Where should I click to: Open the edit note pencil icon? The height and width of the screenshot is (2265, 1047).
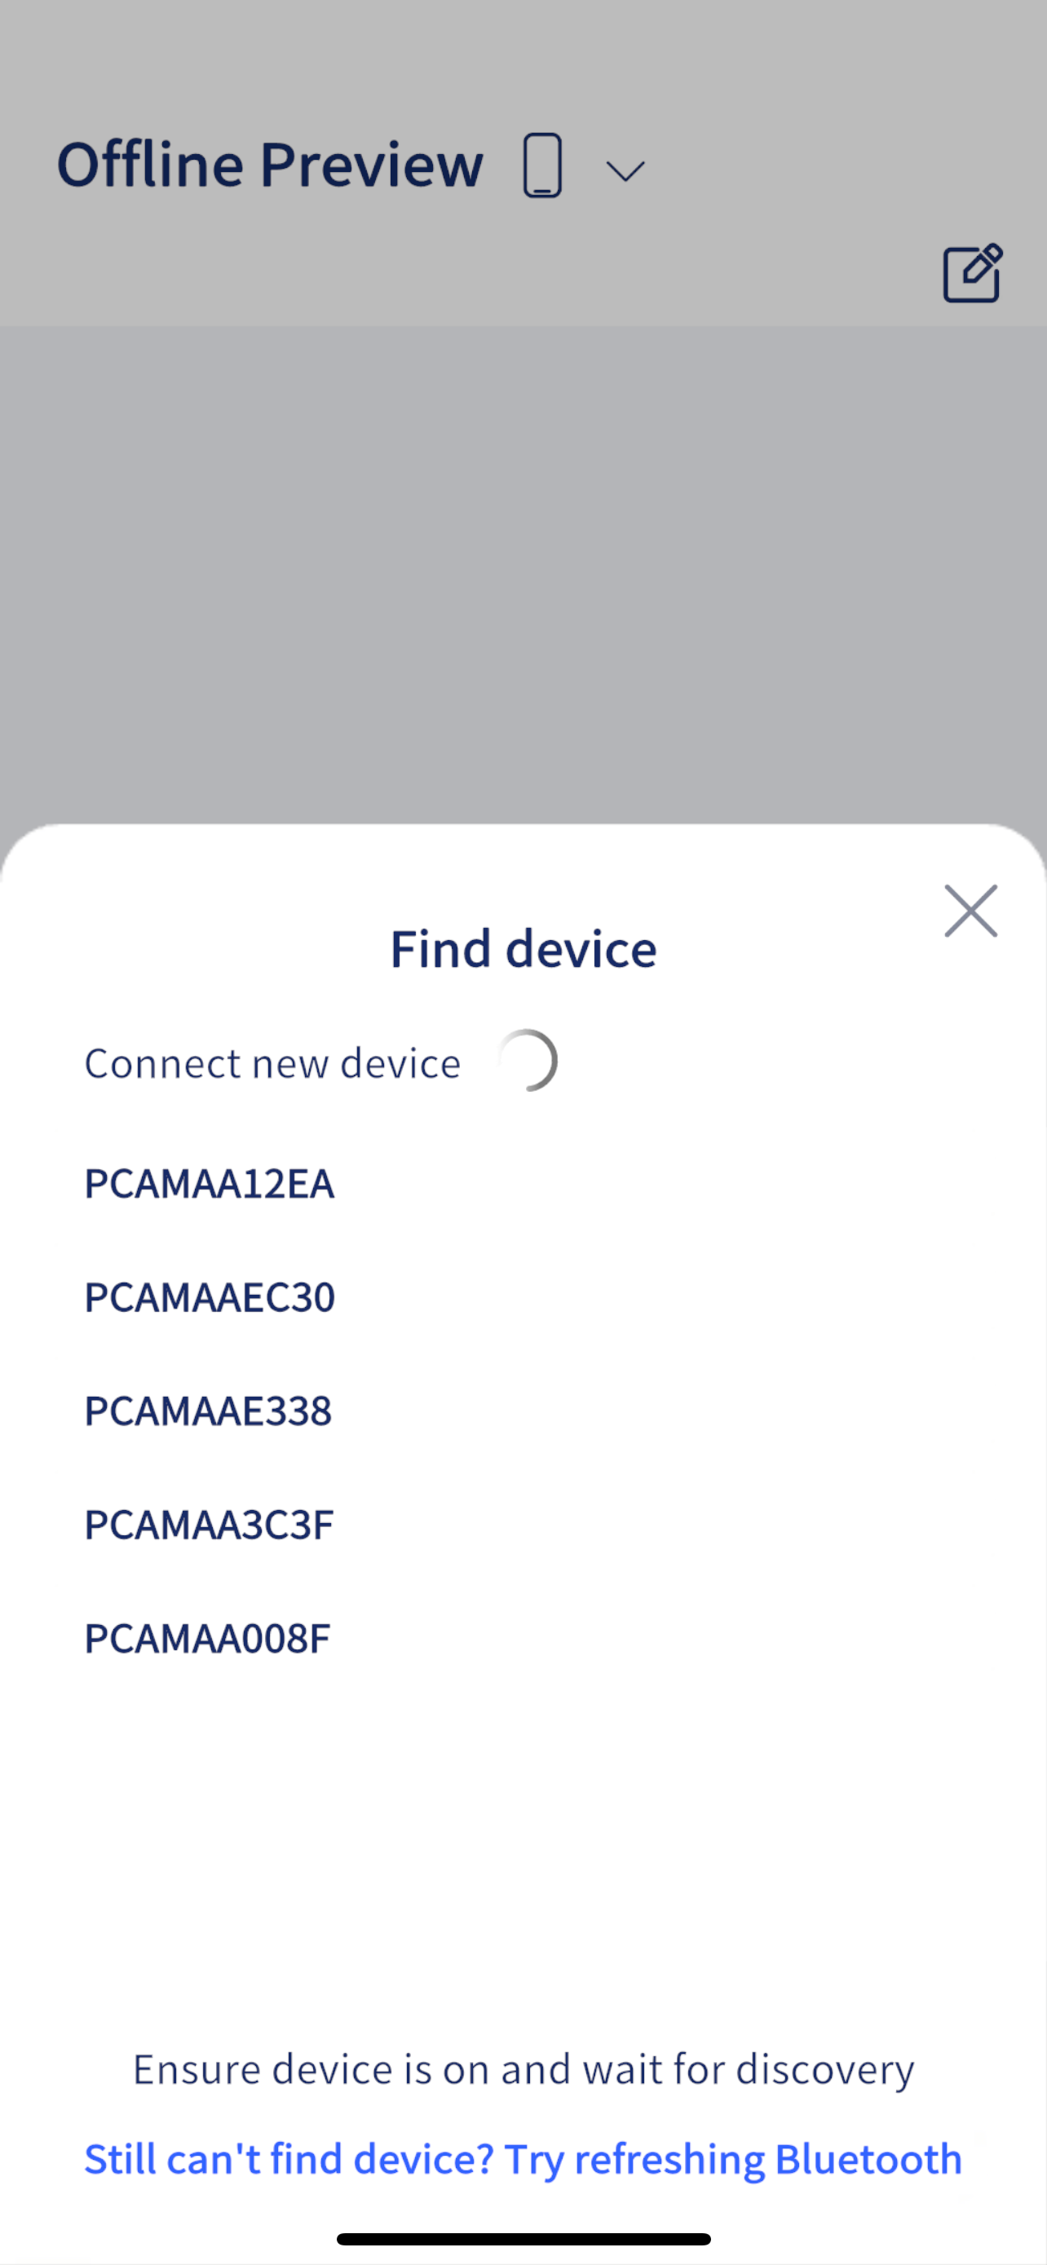pos(972,272)
